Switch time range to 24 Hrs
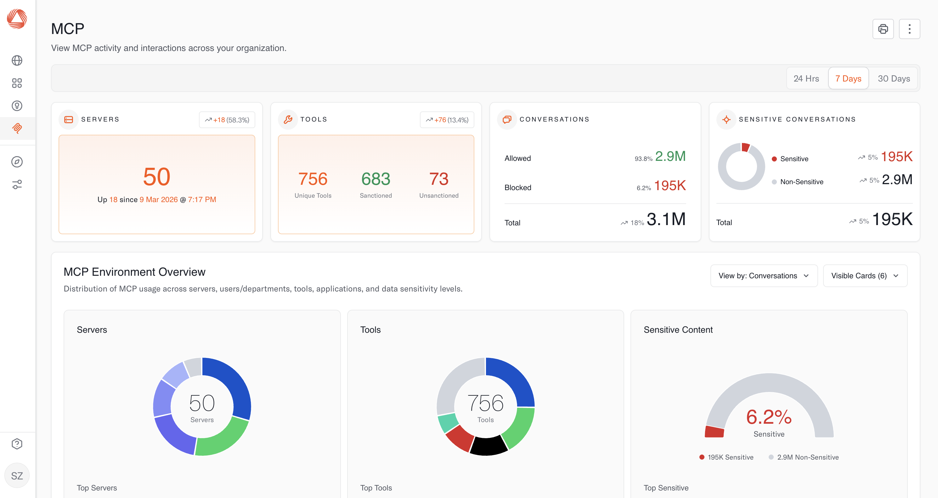This screenshot has height=498, width=938. pos(806,79)
